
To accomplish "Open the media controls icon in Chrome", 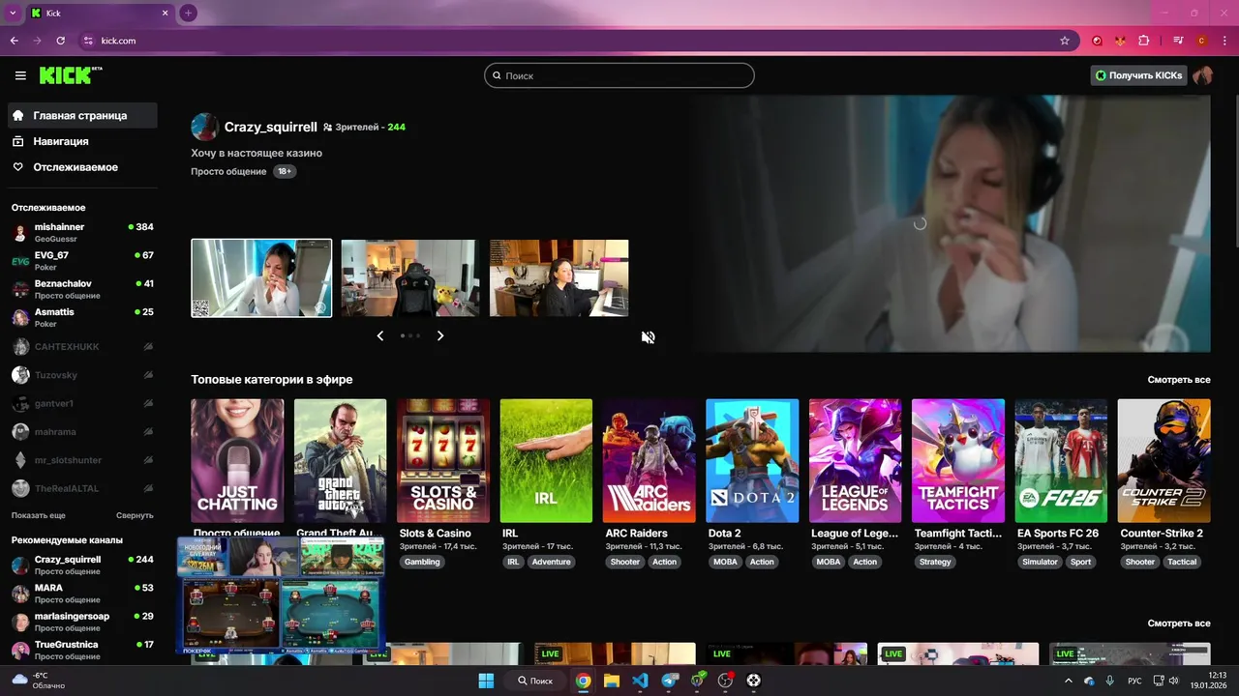I will [1178, 41].
